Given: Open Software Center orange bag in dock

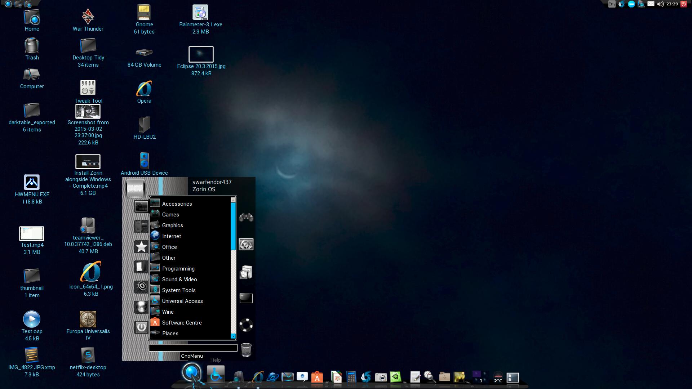Looking at the screenshot, I should point(317,377).
